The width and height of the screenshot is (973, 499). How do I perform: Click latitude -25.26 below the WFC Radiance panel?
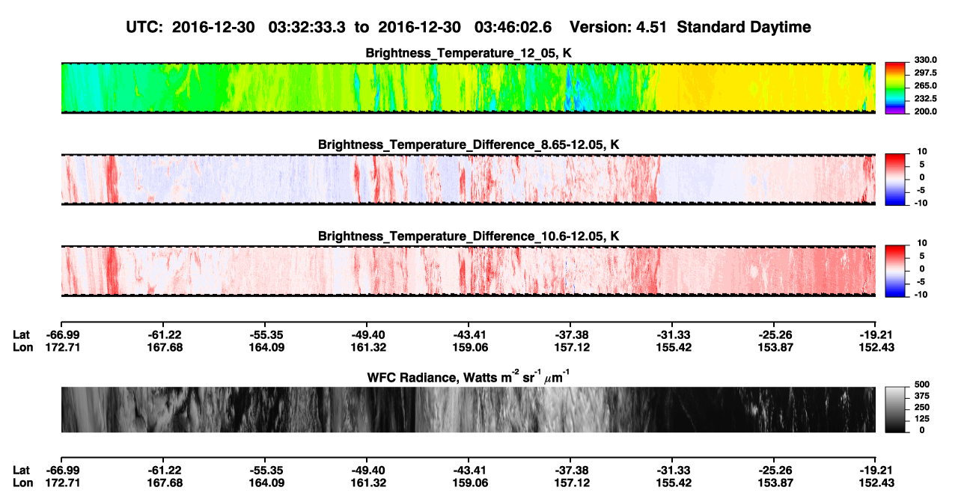[774, 471]
